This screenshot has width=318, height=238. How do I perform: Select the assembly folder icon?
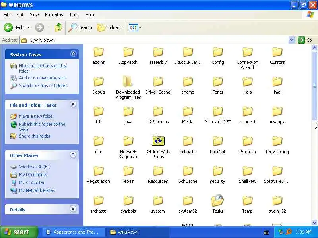pos(158,52)
